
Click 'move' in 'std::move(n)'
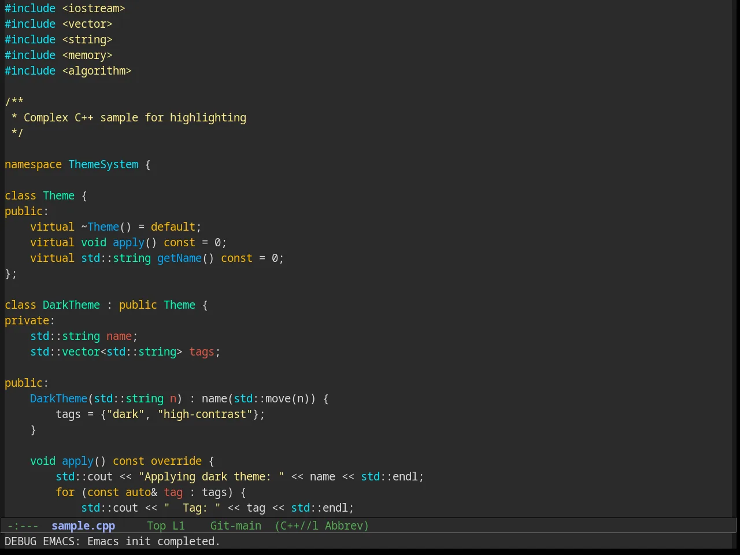[x=278, y=398]
